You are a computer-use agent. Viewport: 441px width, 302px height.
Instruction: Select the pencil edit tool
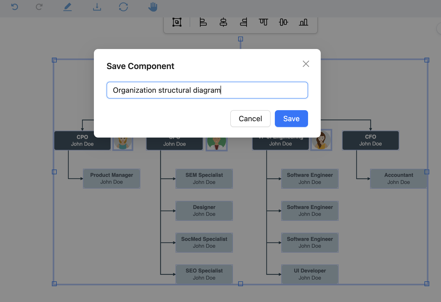(68, 7)
